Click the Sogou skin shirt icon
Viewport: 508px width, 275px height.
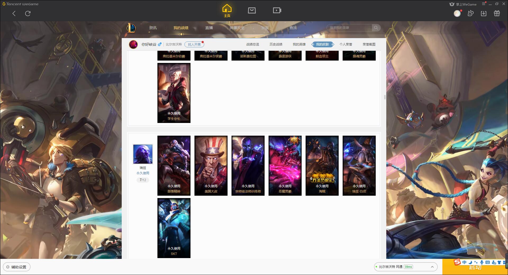pyautogui.click(x=499, y=262)
